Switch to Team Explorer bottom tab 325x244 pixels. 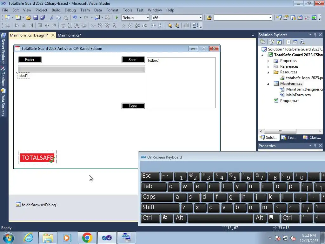point(289,137)
